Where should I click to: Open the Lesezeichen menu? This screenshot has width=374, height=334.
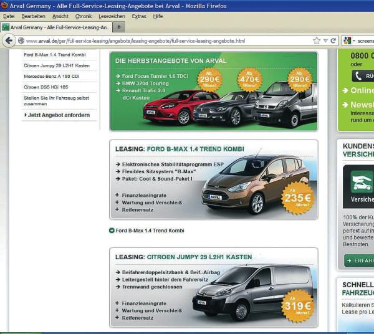(x=112, y=16)
